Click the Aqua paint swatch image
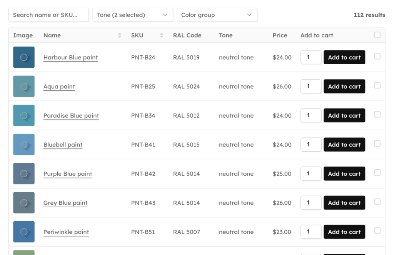The height and width of the screenshot is (255, 394). click(24, 86)
